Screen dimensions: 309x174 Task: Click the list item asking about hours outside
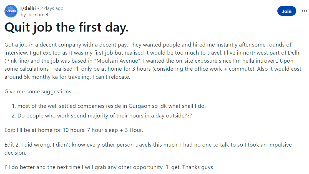[104, 116]
